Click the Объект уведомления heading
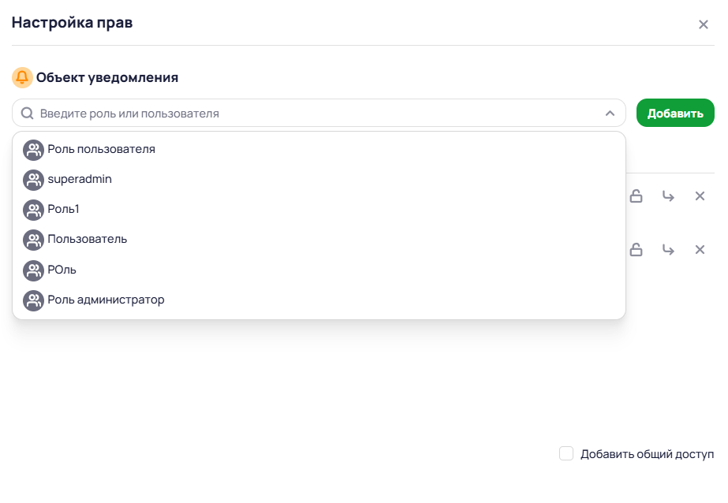Image resolution: width=728 pixels, height=503 pixels. tap(107, 77)
